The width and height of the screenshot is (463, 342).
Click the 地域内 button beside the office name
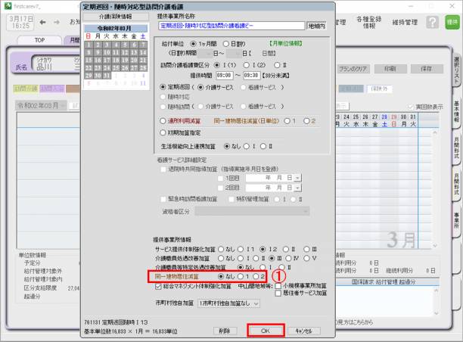(315, 25)
